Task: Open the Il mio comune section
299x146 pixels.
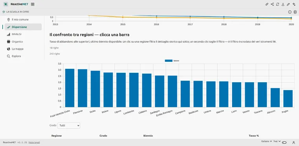Action: (23, 20)
